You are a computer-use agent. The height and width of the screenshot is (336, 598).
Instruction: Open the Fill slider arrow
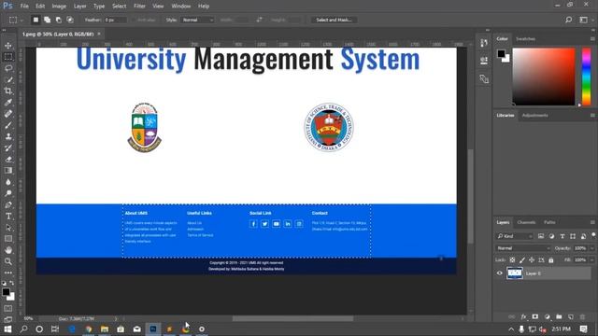click(x=591, y=259)
